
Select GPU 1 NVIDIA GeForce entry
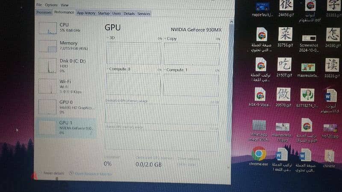(67, 128)
